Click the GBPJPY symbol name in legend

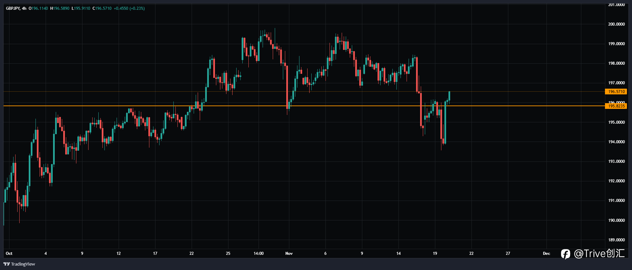[x=13, y=8]
